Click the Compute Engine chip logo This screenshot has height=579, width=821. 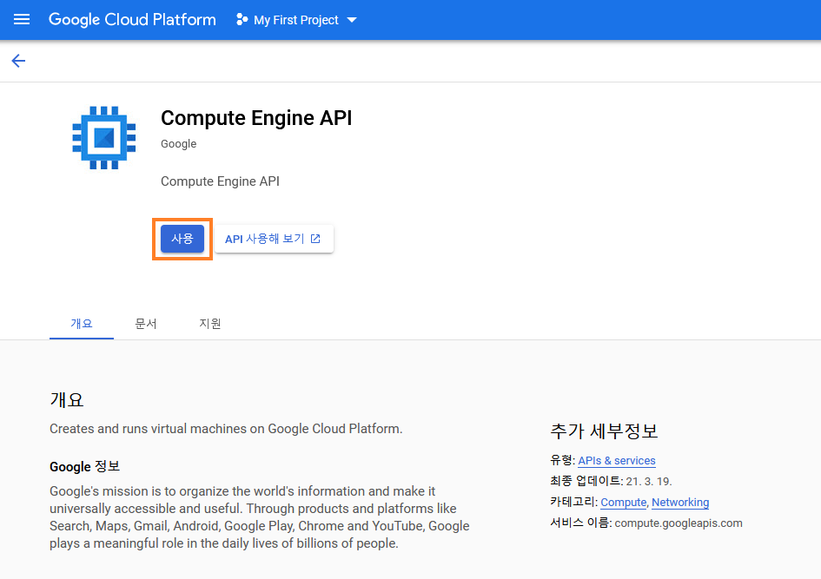click(x=103, y=137)
